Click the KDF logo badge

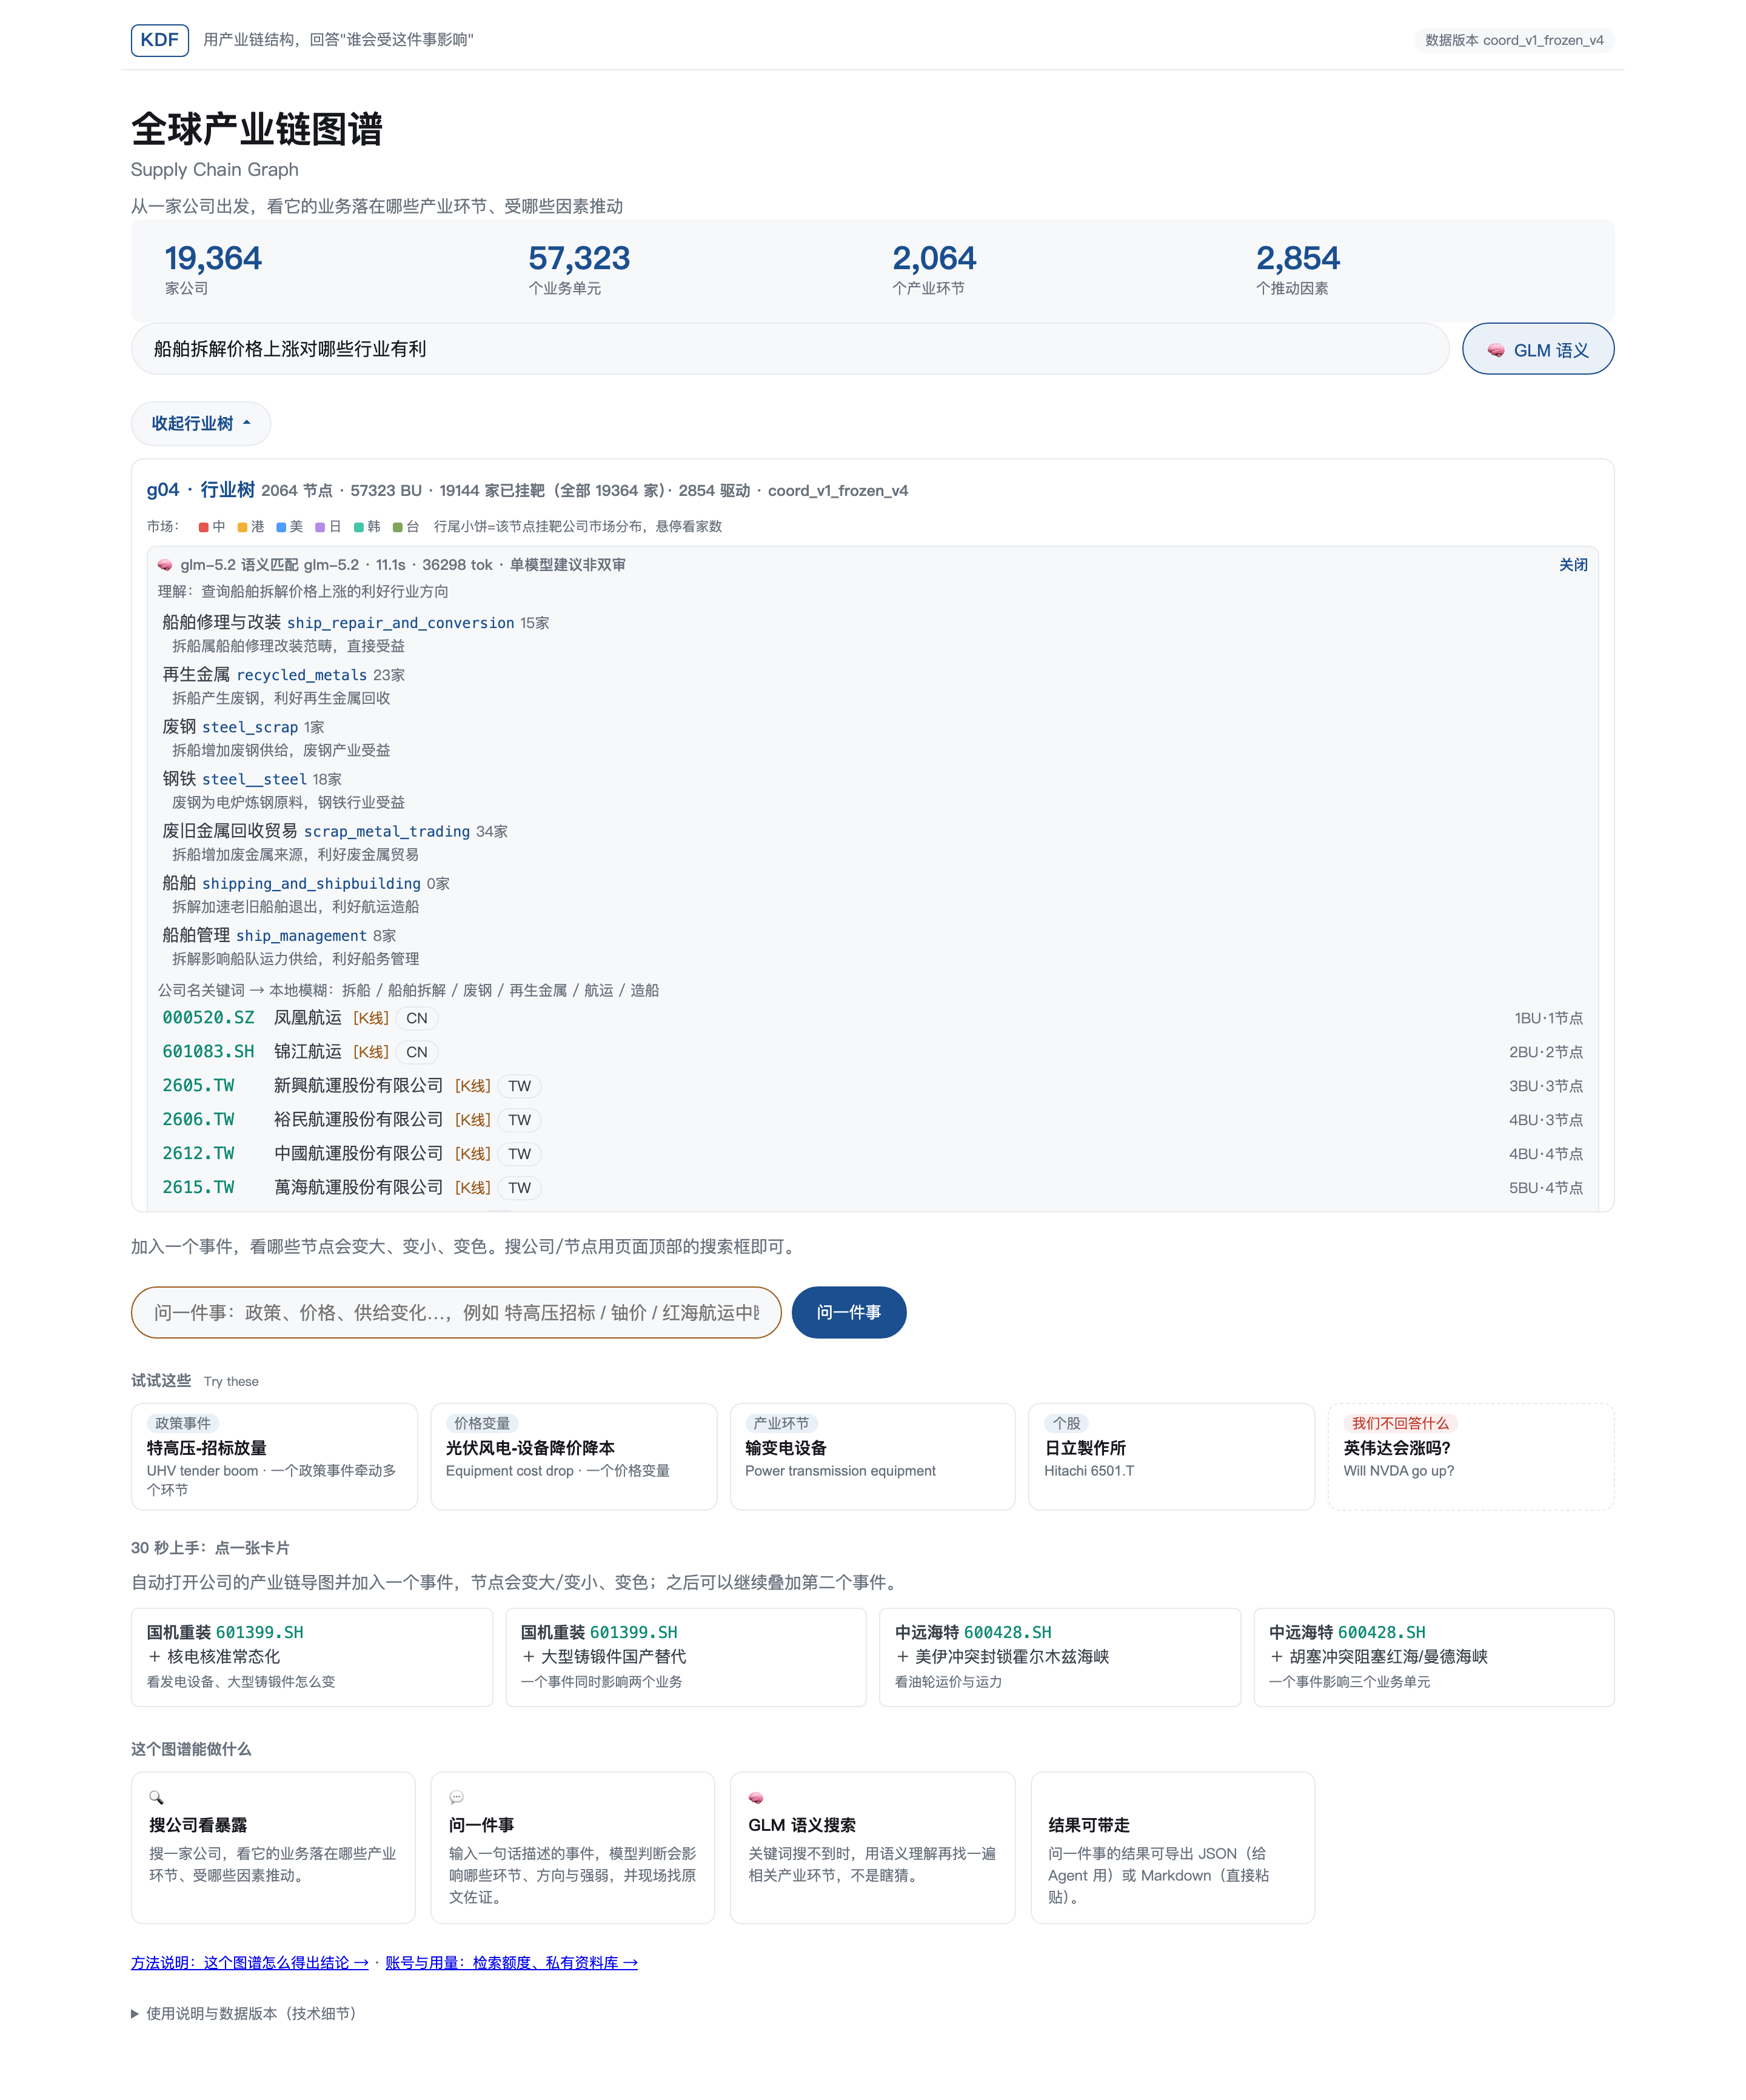159,40
